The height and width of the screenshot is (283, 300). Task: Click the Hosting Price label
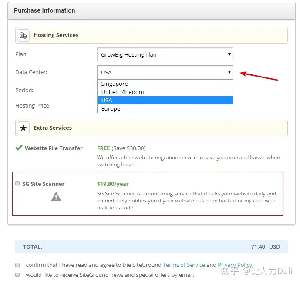tap(32, 106)
